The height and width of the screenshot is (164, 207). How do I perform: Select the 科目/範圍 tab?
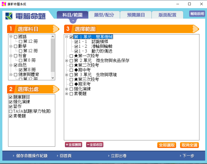tap(72, 15)
